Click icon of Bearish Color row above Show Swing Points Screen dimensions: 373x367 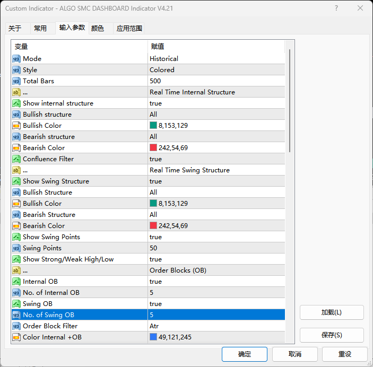16,226
